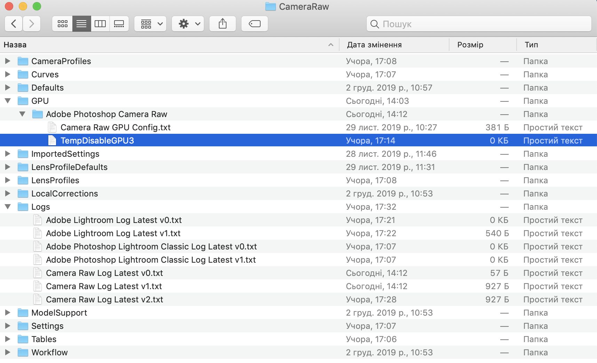This screenshot has height=363, width=597.
Task: Sort by the Тип column header
Action: click(557, 45)
